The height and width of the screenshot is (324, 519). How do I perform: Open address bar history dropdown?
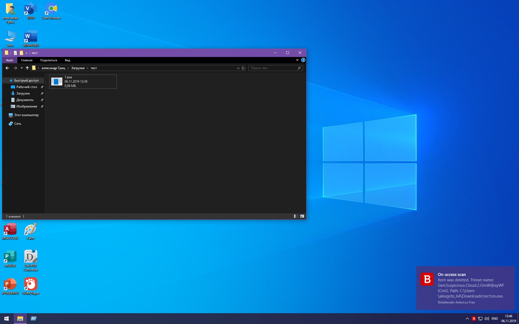click(238, 68)
